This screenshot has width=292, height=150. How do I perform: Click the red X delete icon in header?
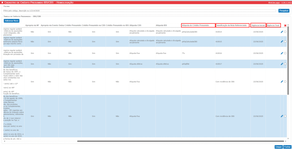click(285, 25)
